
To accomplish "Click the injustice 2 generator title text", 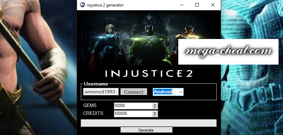I will click(105, 5).
